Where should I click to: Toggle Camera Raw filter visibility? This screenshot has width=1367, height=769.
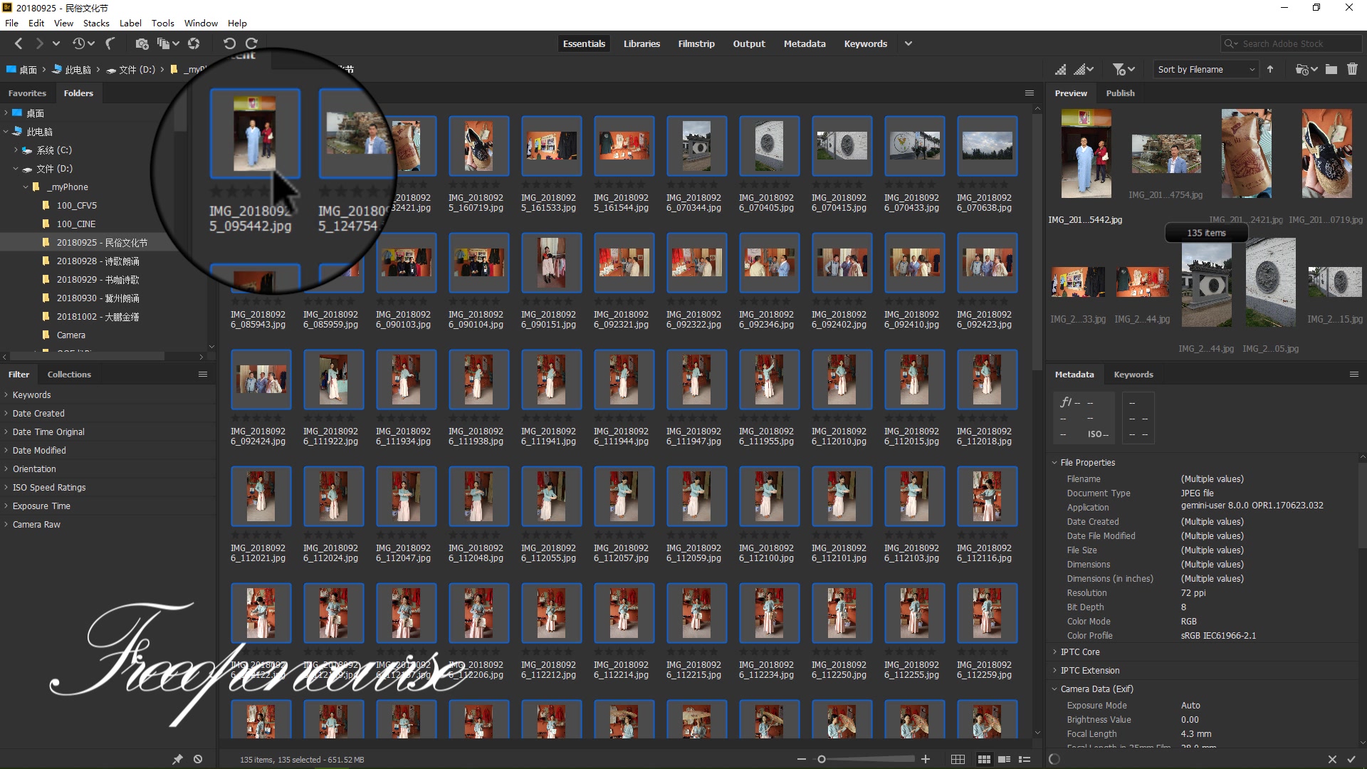coord(6,524)
